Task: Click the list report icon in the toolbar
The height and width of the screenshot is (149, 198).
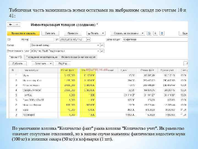Action: click(162, 33)
